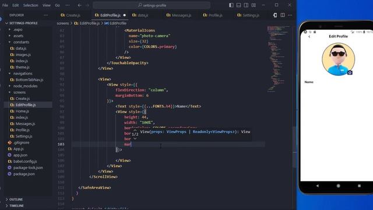
Task: Open Home.js in screens
Action: tap(22, 111)
